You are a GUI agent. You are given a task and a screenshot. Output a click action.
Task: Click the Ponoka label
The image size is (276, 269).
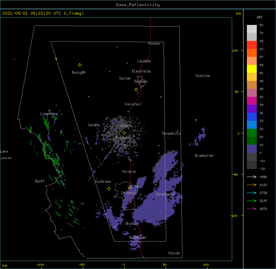coord(154,43)
